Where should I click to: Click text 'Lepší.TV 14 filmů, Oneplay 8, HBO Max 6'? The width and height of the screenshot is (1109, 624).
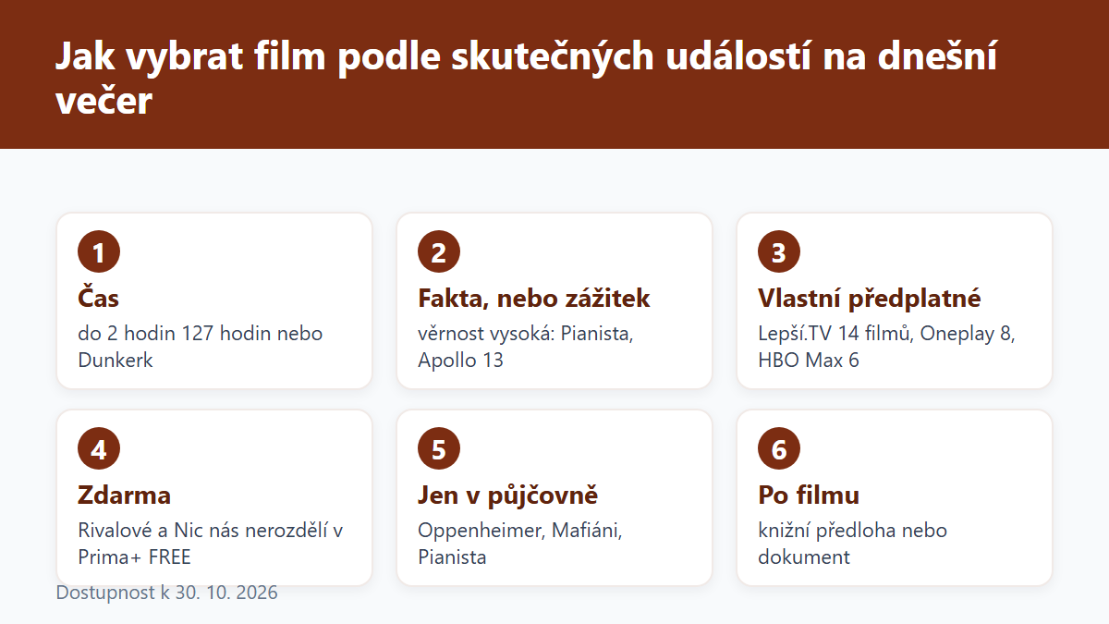(x=887, y=347)
